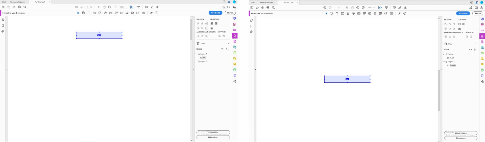The width and height of the screenshot is (485, 142).
Task: Open bookmarks panel in left window sidebar
Action: tap(3, 26)
